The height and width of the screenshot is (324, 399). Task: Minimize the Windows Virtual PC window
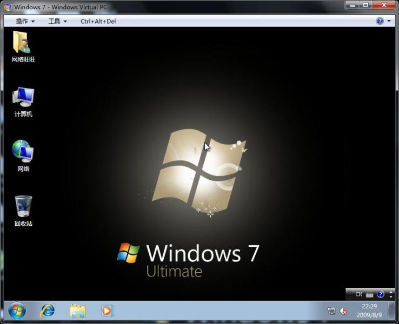[353, 5]
